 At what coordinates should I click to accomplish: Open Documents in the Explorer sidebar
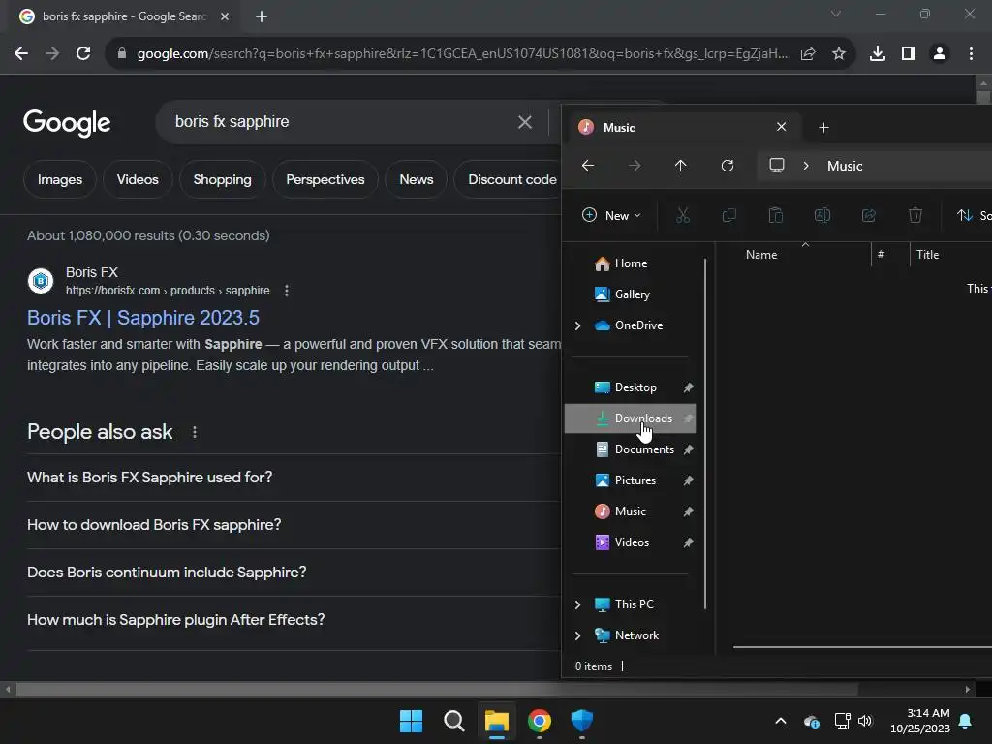coord(630,449)
